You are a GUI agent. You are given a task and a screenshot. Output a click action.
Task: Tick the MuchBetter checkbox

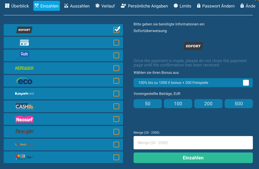pos(116,145)
